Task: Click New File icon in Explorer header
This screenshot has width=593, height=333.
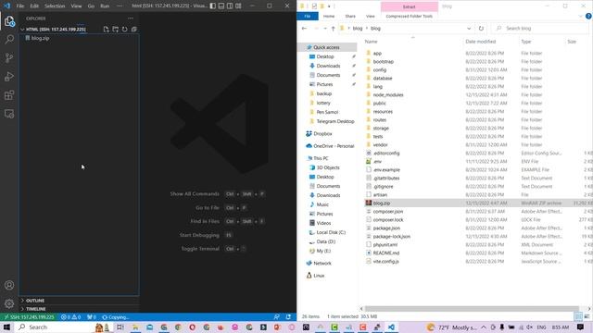Action: 107,29
